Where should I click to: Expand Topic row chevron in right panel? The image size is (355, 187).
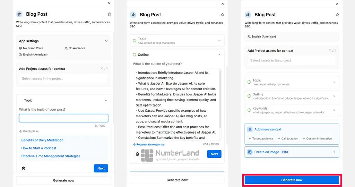pos(334,82)
